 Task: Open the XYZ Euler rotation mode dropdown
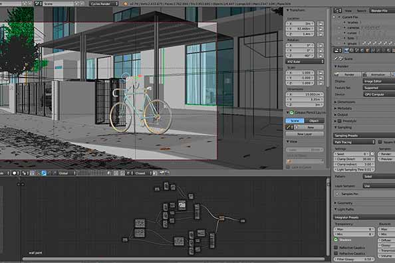tap(305, 61)
